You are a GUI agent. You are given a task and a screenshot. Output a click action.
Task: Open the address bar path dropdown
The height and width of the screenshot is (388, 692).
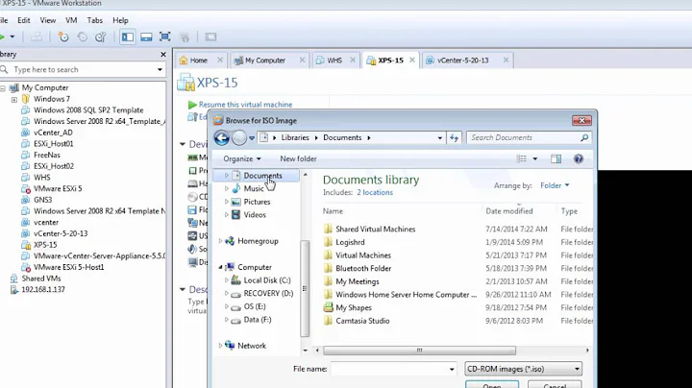[x=439, y=138]
